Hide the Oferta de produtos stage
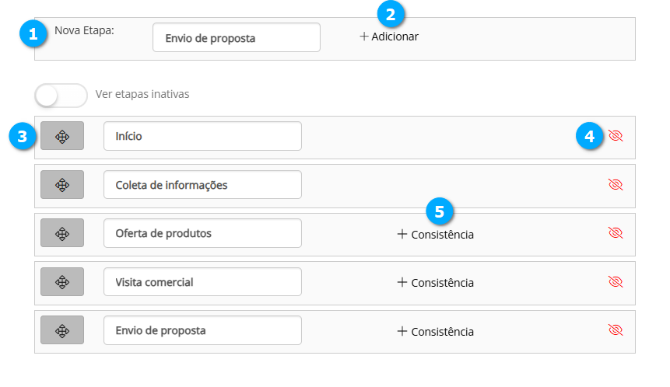This screenshot has width=670, height=387. pos(616,233)
